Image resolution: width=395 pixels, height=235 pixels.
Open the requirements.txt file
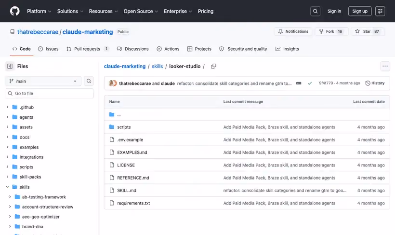(133, 203)
